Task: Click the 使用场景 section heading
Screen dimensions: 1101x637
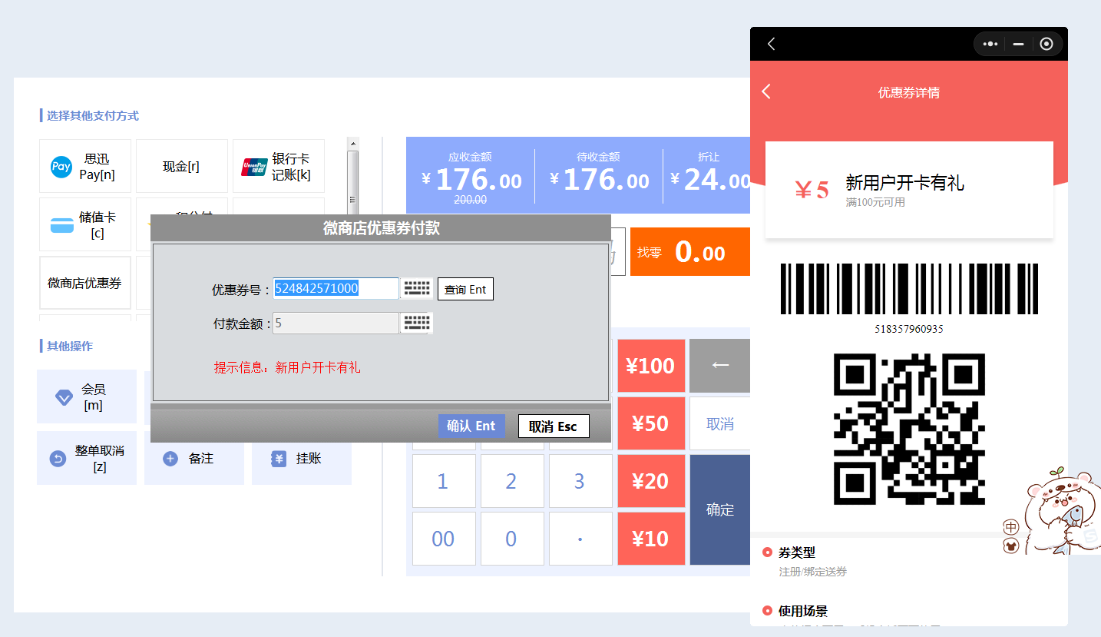Action: click(802, 611)
